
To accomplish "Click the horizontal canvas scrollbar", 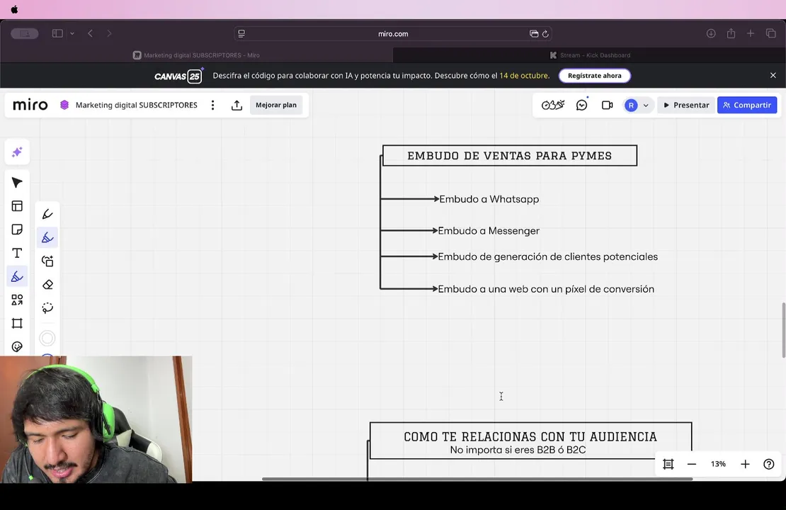I will [477, 479].
